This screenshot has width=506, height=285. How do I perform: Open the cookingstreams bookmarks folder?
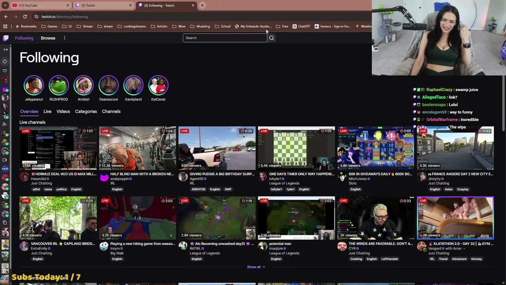pos(131,27)
